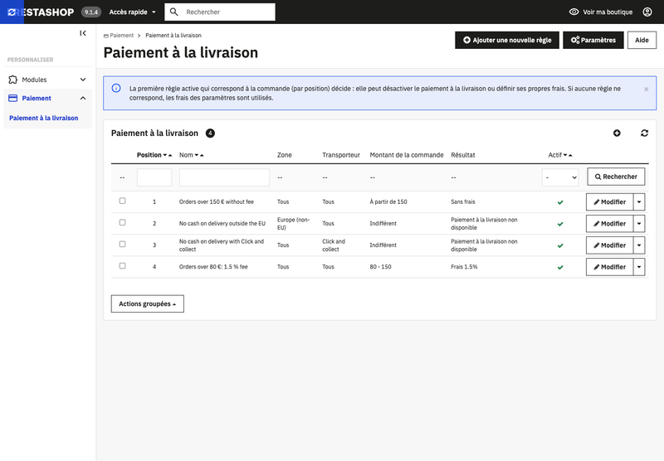Toggle active check for Click and collect rule

coord(560,245)
